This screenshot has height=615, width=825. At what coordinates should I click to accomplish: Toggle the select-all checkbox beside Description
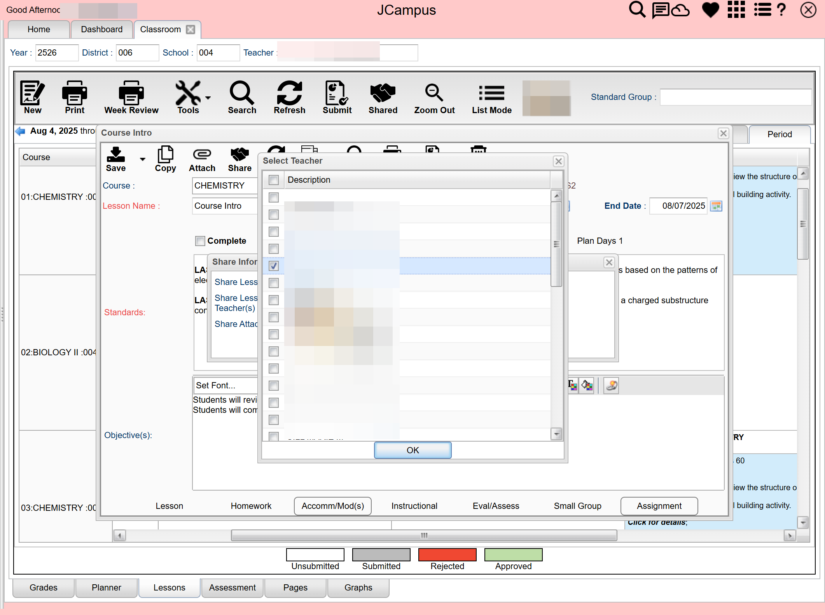coord(274,180)
